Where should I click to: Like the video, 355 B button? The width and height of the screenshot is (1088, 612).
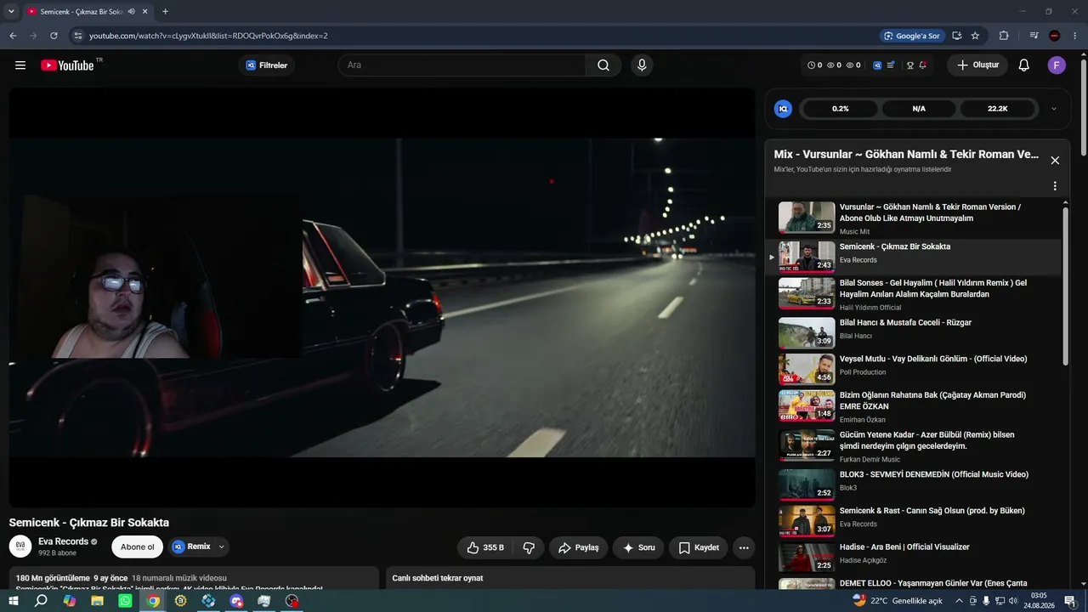point(485,547)
